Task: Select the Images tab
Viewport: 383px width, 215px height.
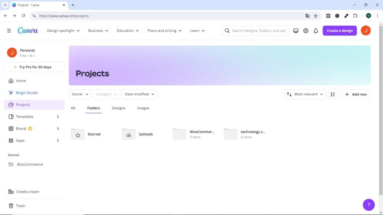Action: click(143, 108)
